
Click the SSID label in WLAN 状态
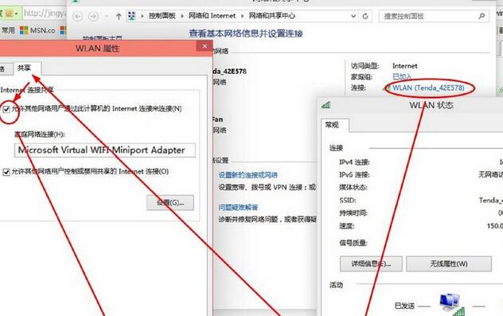click(x=348, y=201)
